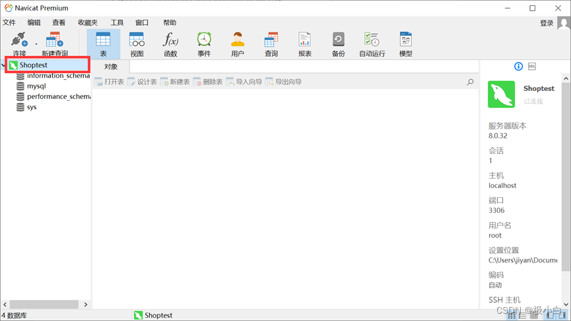Open the View (视图) toolbar icon

coord(137,44)
